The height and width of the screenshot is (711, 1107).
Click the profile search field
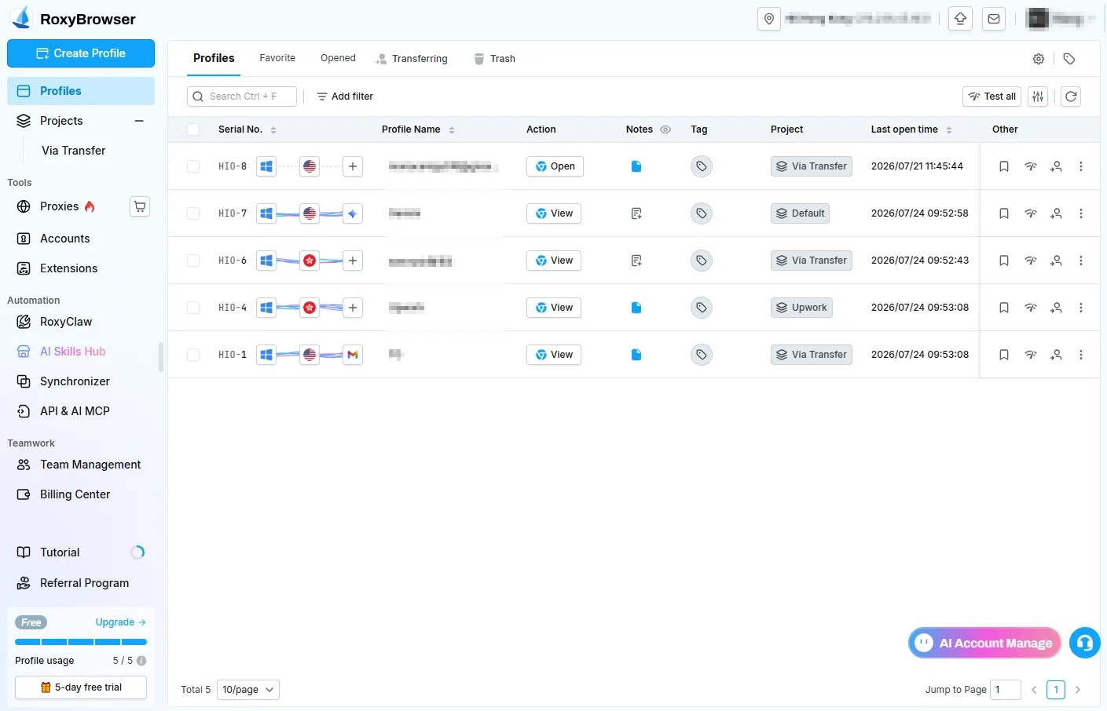pos(242,97)
